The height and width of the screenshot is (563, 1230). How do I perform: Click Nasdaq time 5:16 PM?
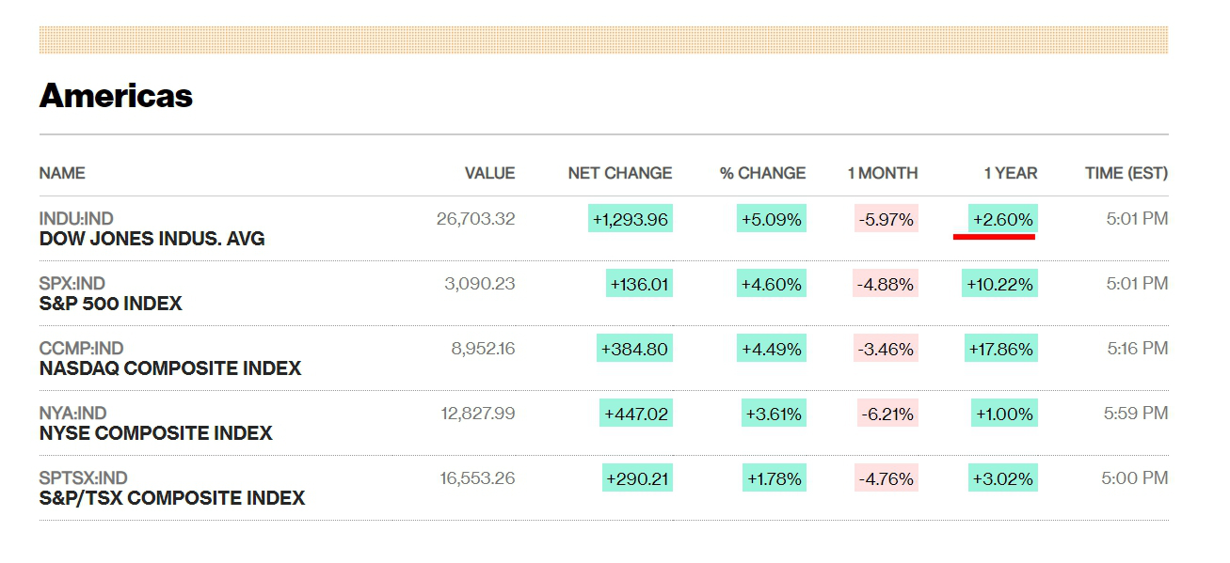pyautogui.click(x=1137, y=349)
